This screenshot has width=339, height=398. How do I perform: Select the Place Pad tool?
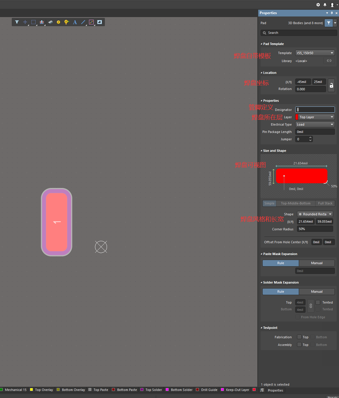[x=58, y=22]
